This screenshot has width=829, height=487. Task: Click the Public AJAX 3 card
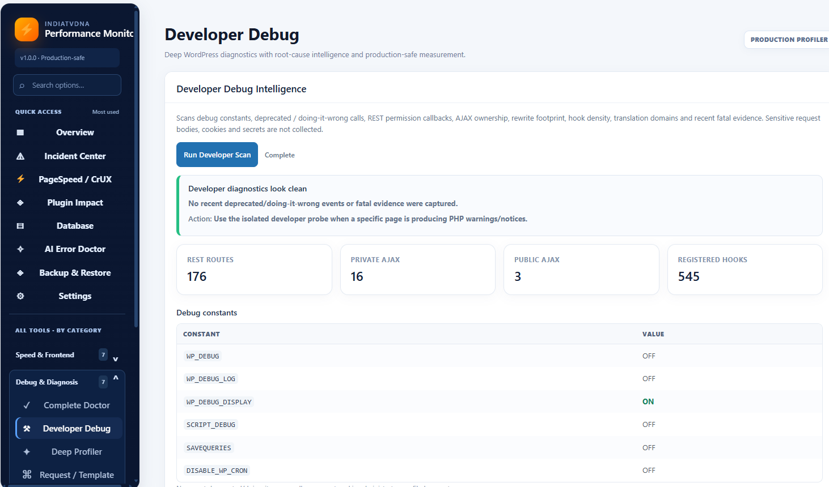click(581, 270)
